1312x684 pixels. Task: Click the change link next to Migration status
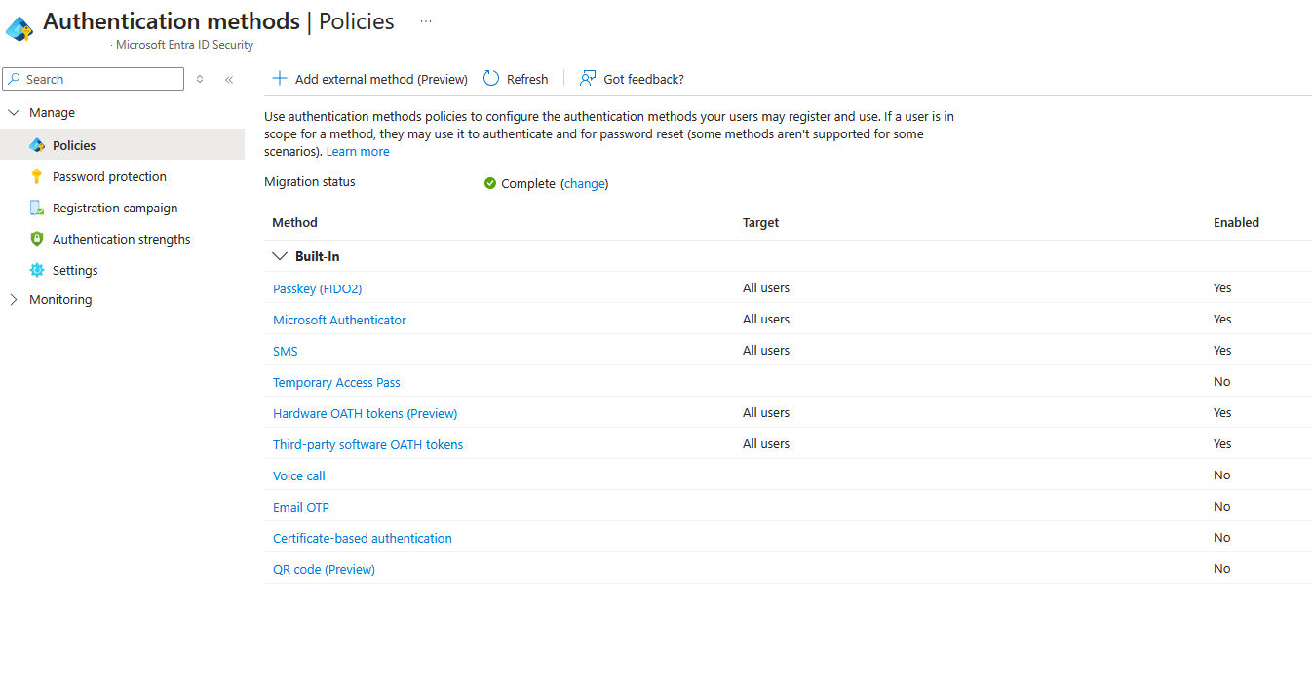[584, 183]
